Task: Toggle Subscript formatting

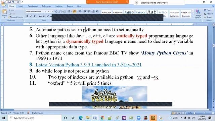Action: tap(44, 16)
